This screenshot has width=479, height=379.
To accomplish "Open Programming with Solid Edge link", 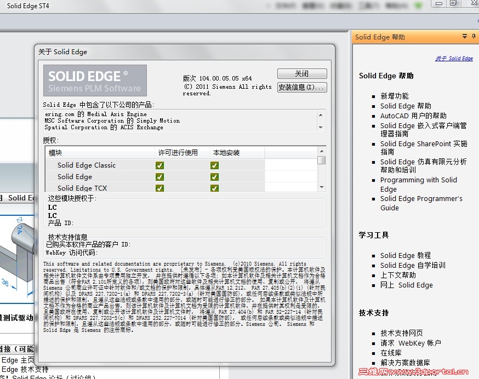I will point(419,185).
